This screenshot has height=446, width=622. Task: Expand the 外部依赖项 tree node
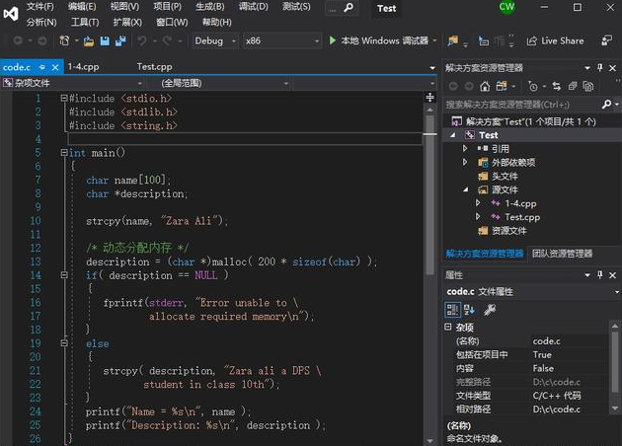[466, 162]
